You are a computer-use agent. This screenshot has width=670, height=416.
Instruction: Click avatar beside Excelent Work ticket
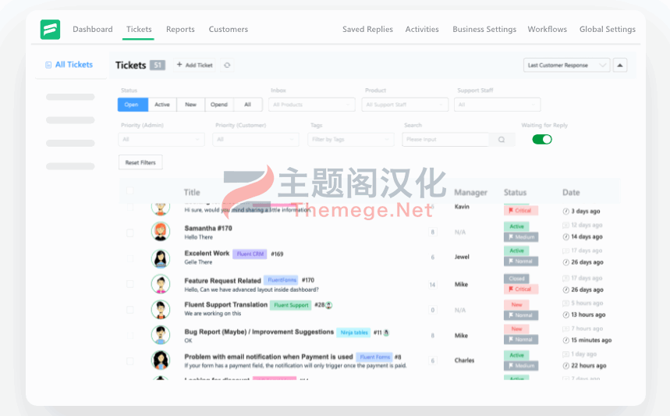(x=161, y=258)
